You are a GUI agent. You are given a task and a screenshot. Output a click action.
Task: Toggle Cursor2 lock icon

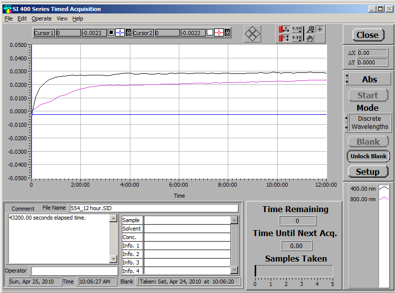(x=227, y=33)
